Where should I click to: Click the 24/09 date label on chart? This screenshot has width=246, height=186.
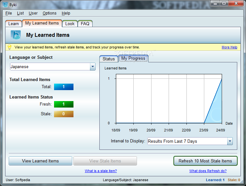220,130
